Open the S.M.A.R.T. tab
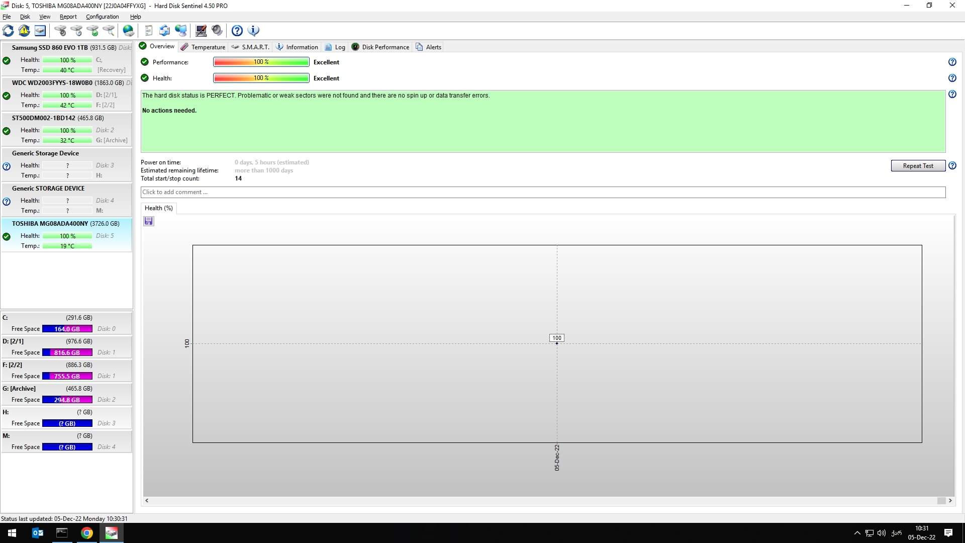 (250, 47)
